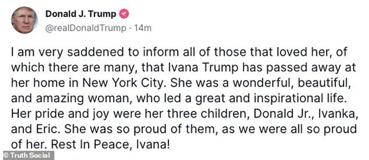Click the 14m post timestamp

(145, 28)
